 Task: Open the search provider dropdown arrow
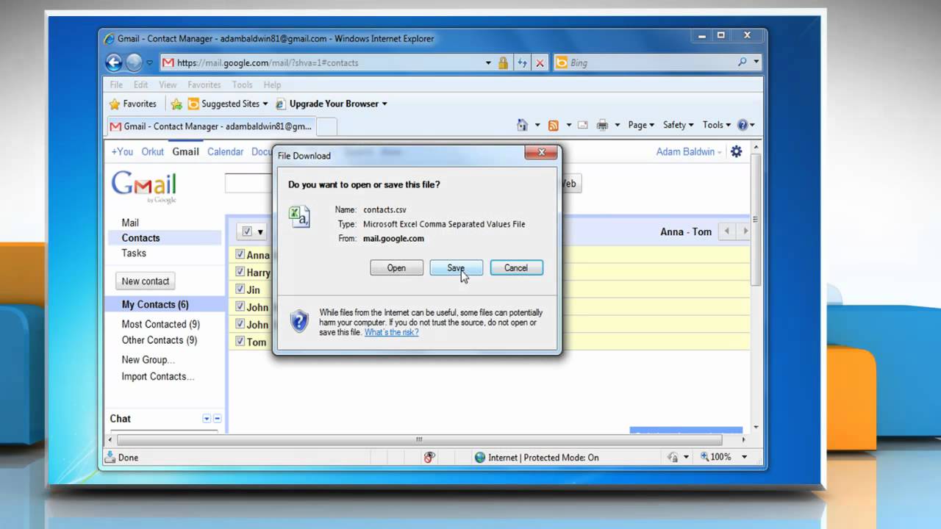(756, 62)
